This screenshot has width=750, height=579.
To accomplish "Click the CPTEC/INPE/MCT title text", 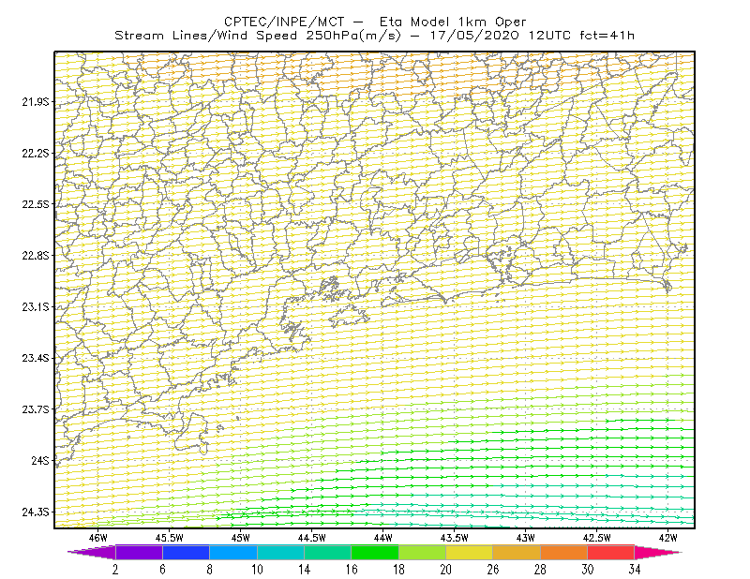I will coord(284,22).
